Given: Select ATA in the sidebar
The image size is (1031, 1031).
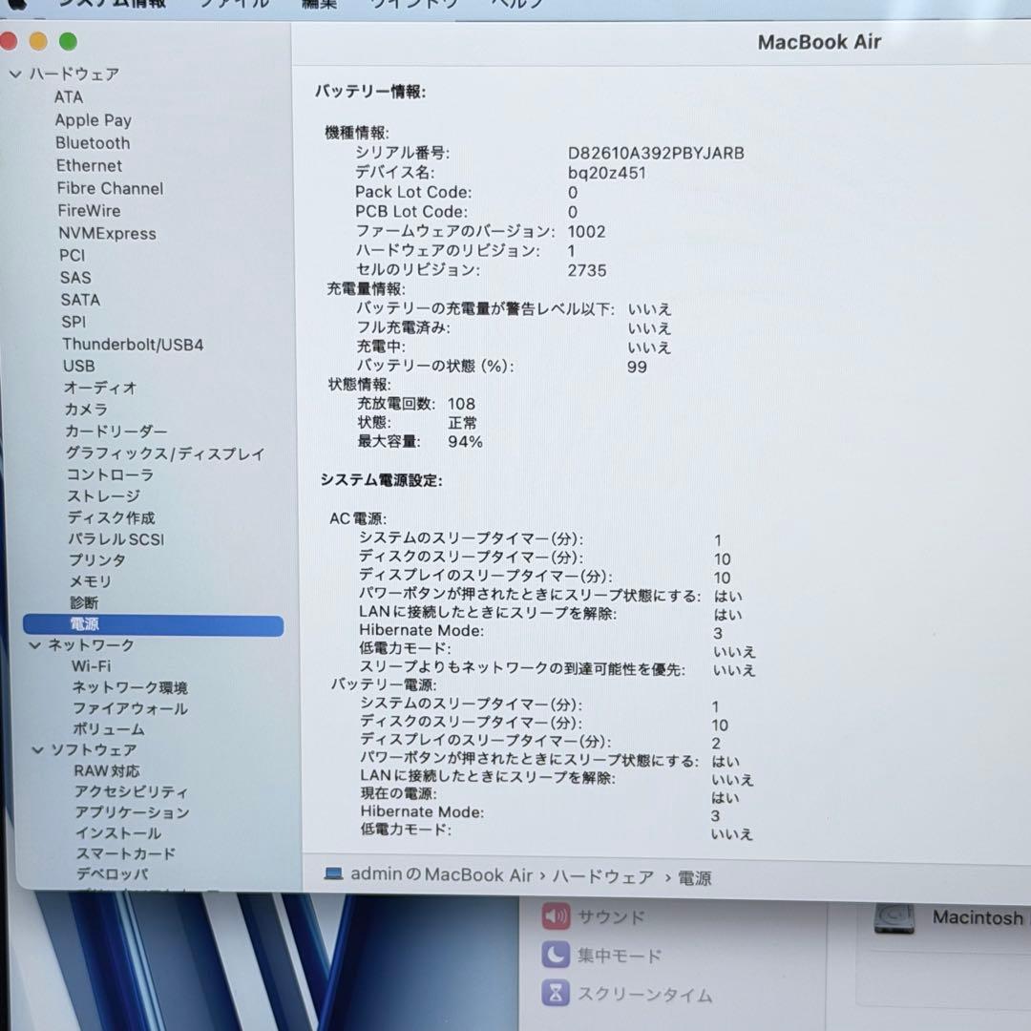Looking at the screenshot, I should [69, 96].
